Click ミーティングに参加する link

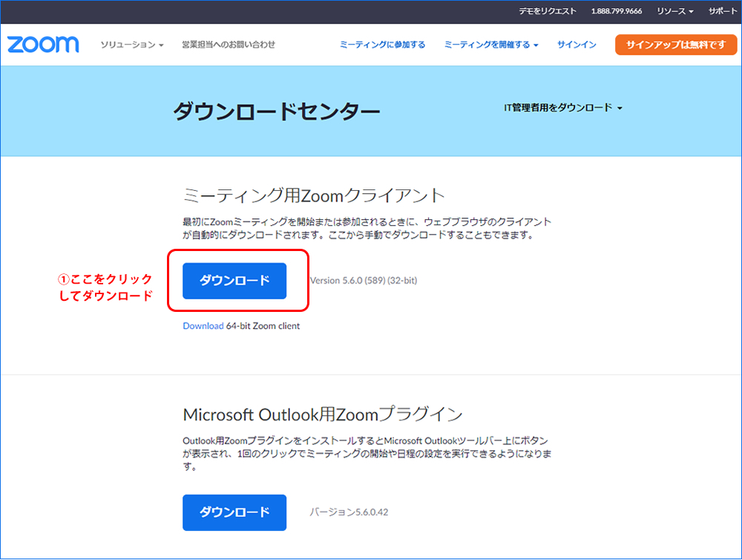[x=382, y=45]
